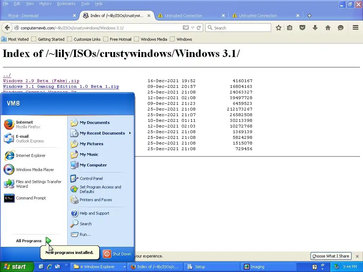Screen dimensions: 363x272
Task: Open the Tools menu
Action: (85, 4)
